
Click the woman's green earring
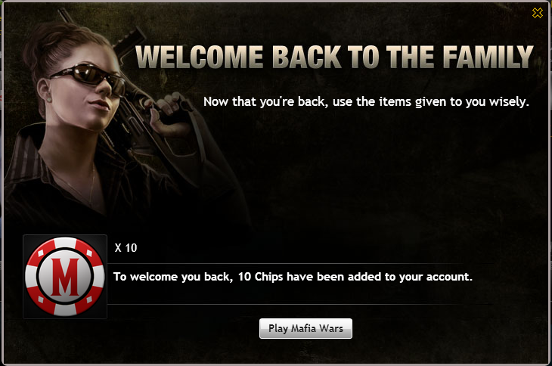click(x=48, y=99)
